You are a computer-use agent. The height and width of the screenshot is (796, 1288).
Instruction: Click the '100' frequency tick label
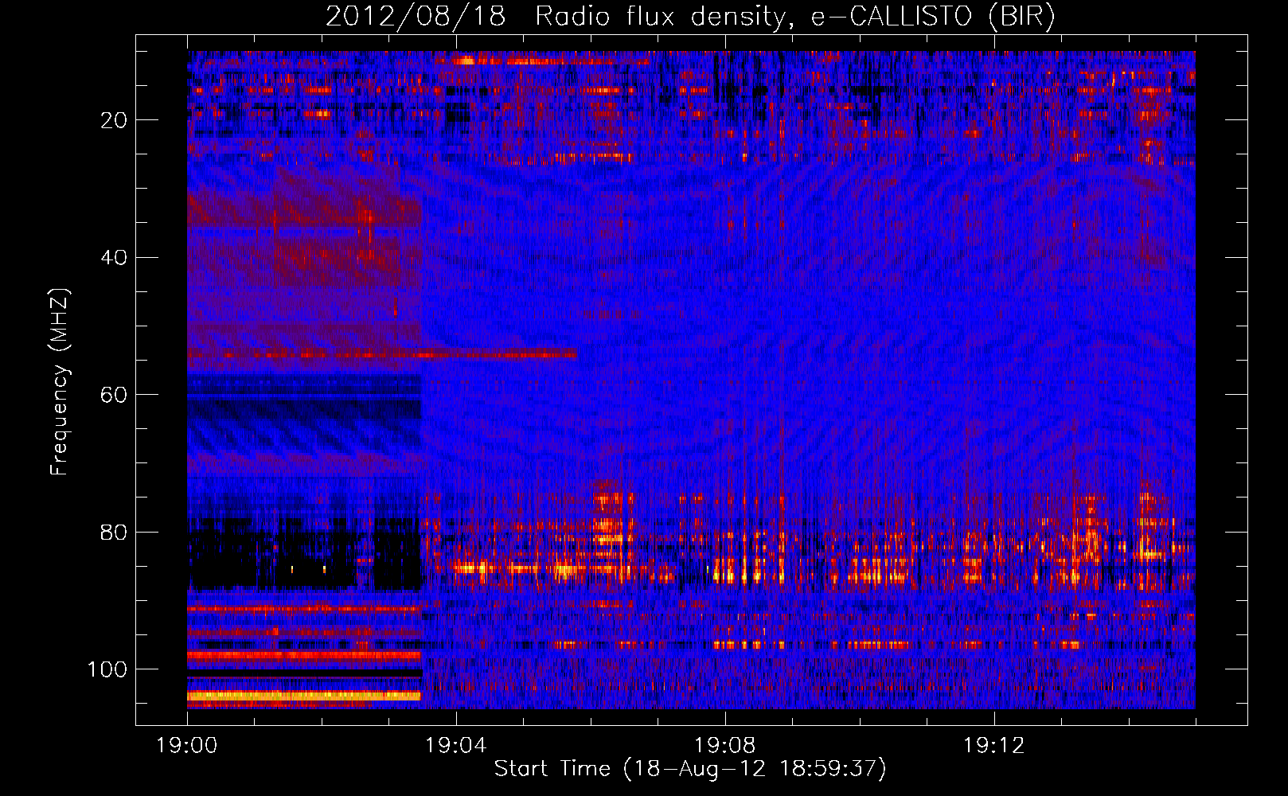[108, 669]
